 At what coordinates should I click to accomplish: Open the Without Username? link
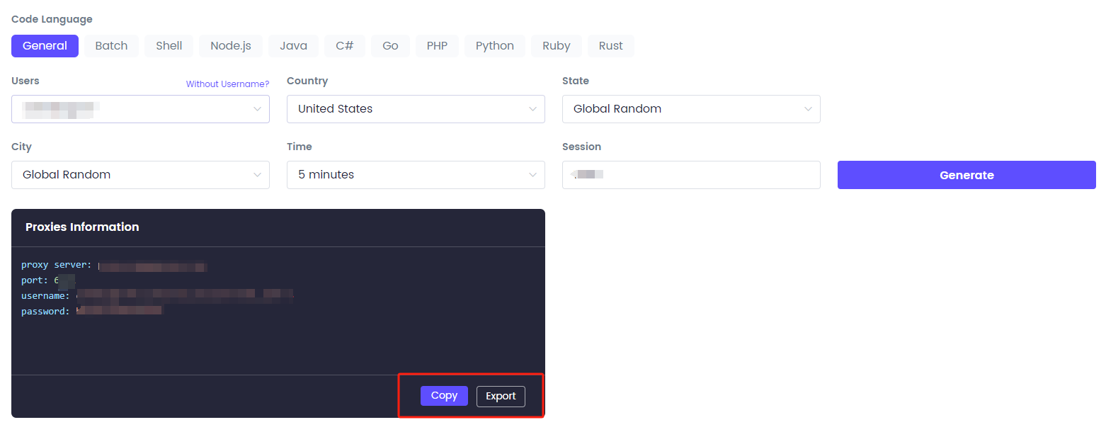click(x=227, y=84)
